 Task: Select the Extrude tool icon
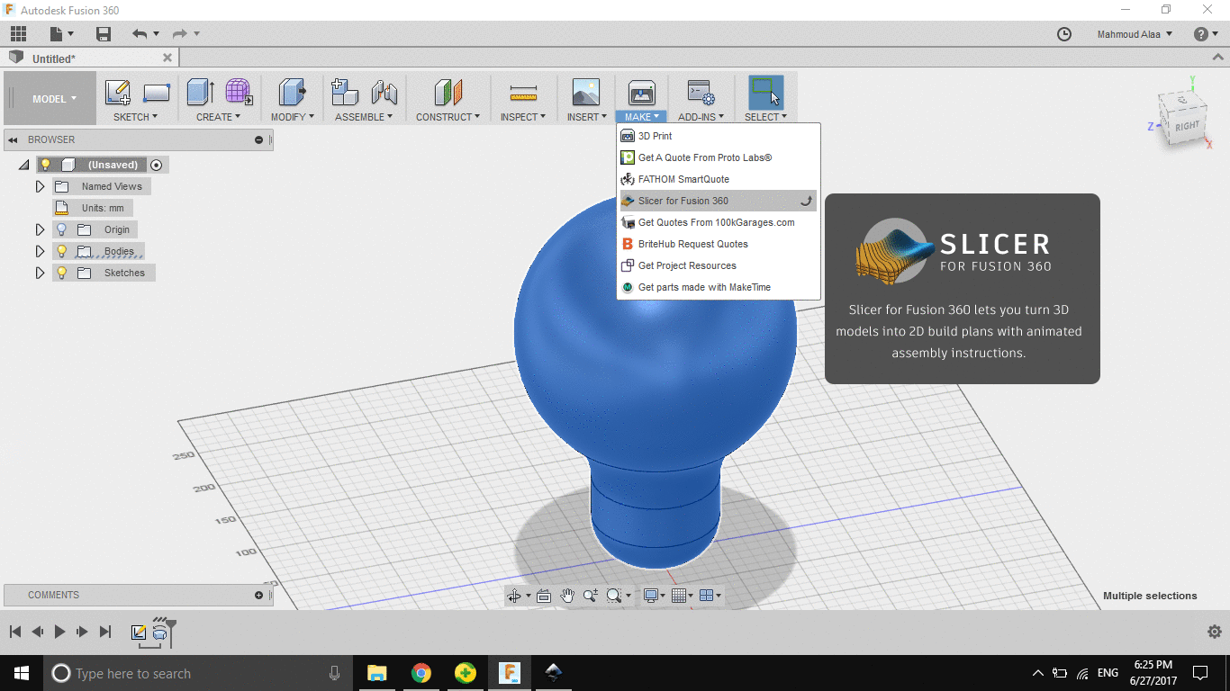coord(200,92)
